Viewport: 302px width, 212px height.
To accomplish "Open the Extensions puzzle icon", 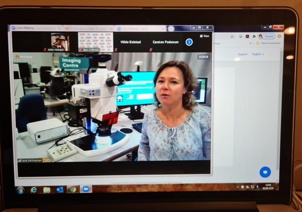I will (254, 36).
